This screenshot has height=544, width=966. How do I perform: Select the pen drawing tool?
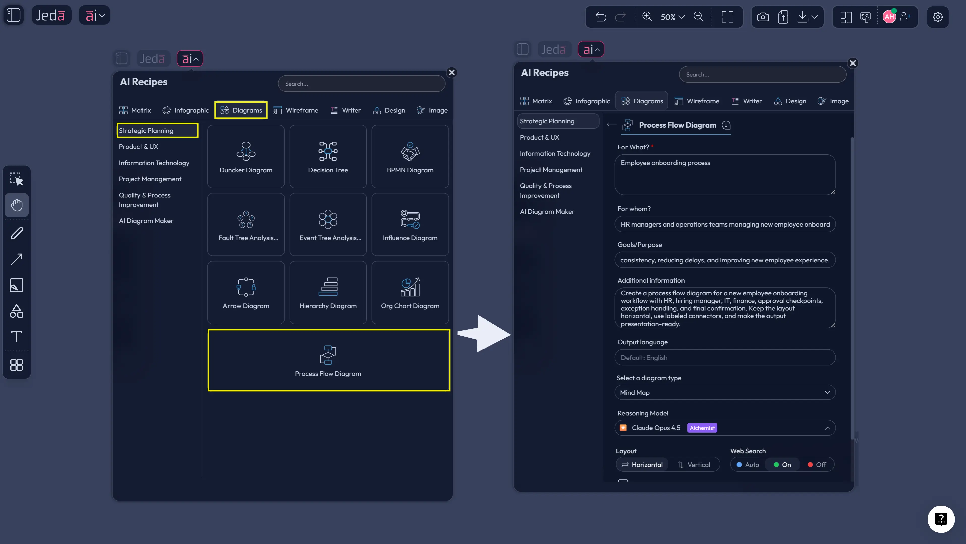(16, 233)
